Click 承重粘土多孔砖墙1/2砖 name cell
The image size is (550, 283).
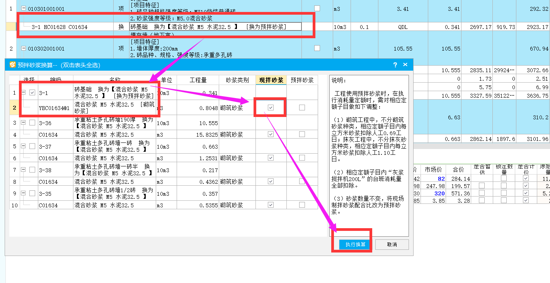click(x=114, y=193)
